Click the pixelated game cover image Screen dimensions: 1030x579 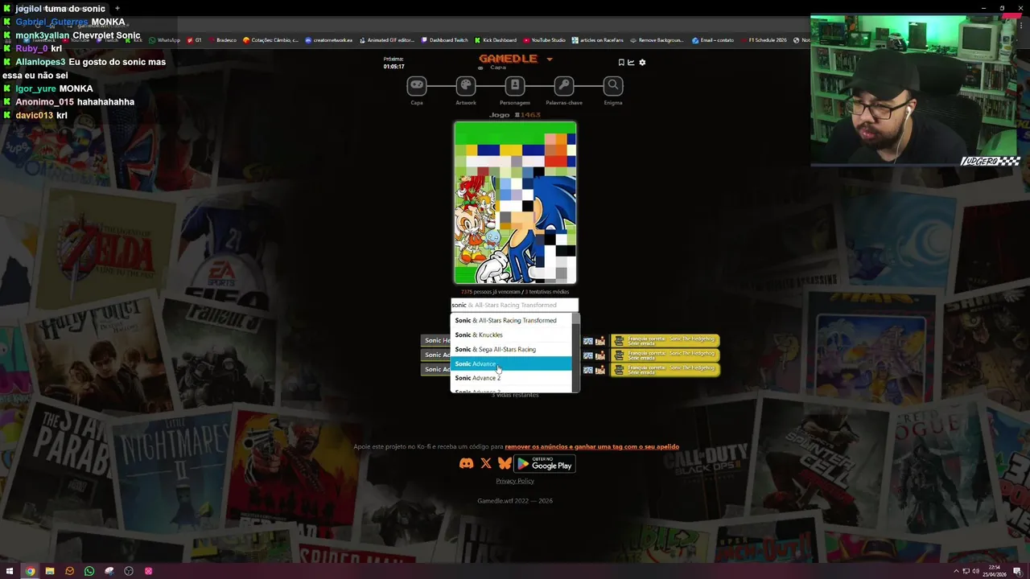pyautogui.click(x=515, y=203)
